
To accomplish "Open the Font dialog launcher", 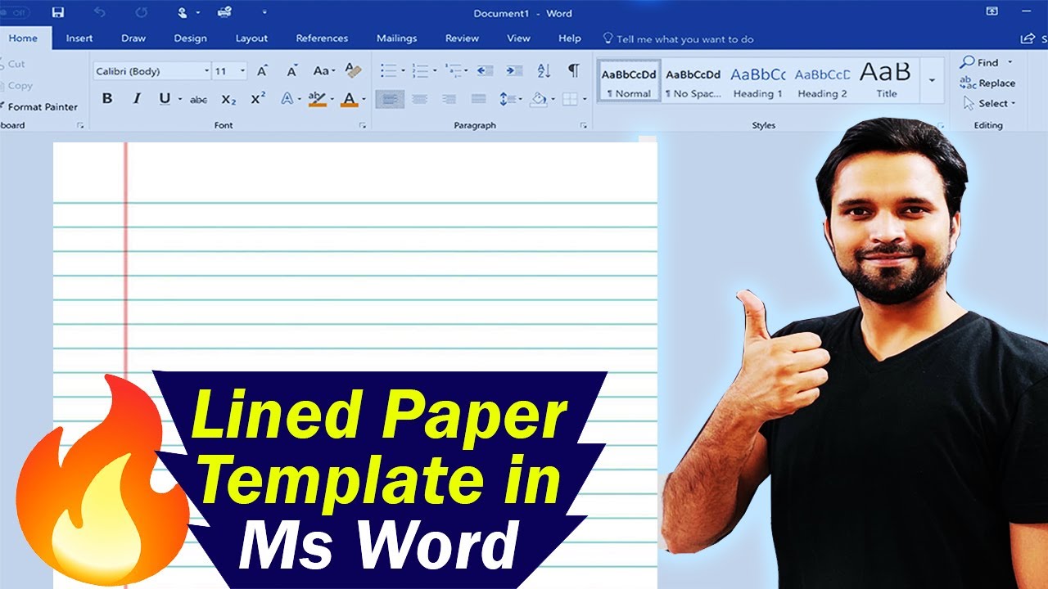I will [x=362, y=125].
